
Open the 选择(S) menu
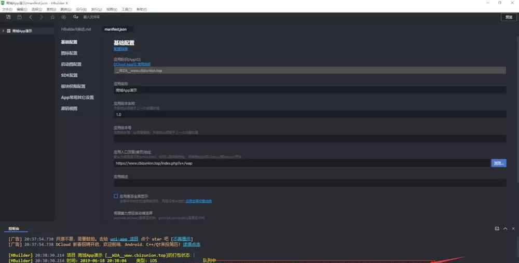tap(36, 9)
